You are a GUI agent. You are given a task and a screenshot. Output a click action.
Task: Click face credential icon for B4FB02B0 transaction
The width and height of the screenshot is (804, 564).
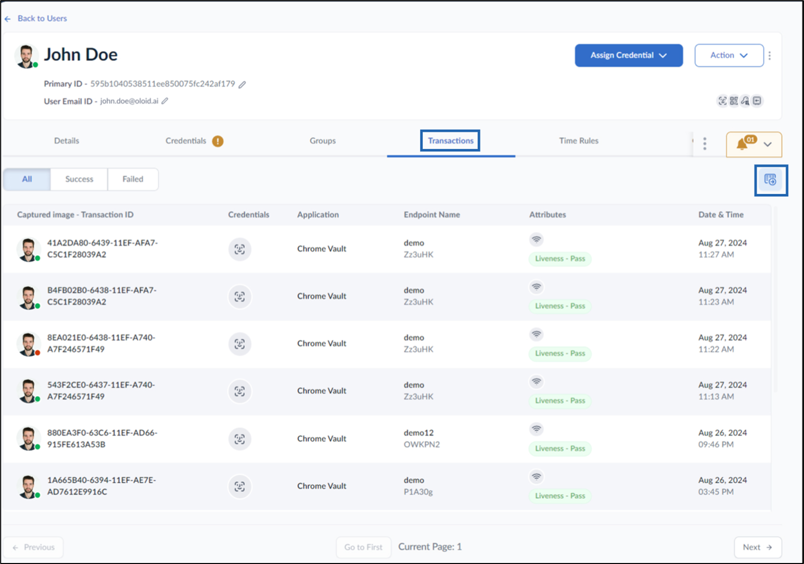240,296
